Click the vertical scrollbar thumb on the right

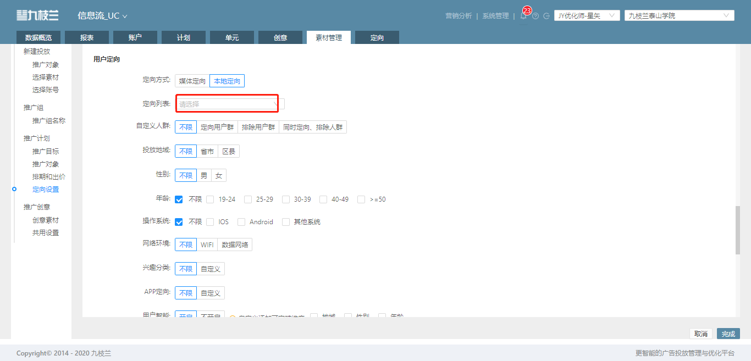(x=738, y=230)
